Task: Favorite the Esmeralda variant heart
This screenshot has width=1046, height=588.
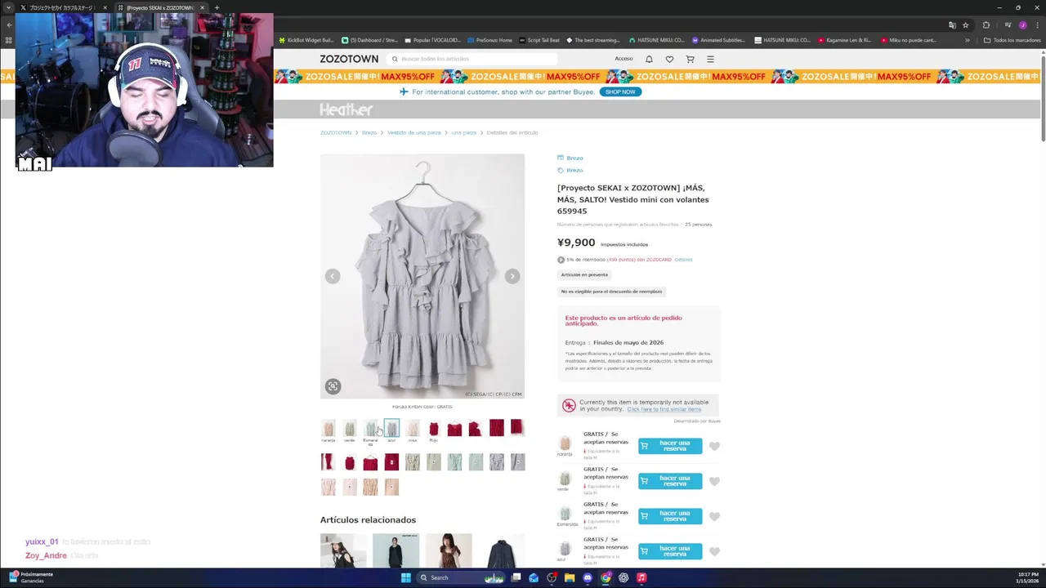Action: (714, 516)
